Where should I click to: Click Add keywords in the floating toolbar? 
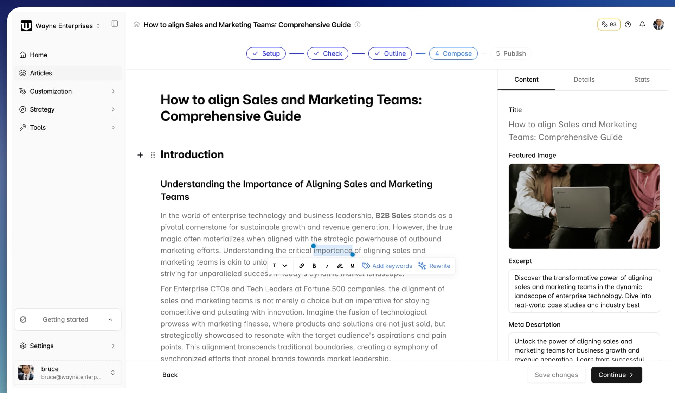(387, 266)
